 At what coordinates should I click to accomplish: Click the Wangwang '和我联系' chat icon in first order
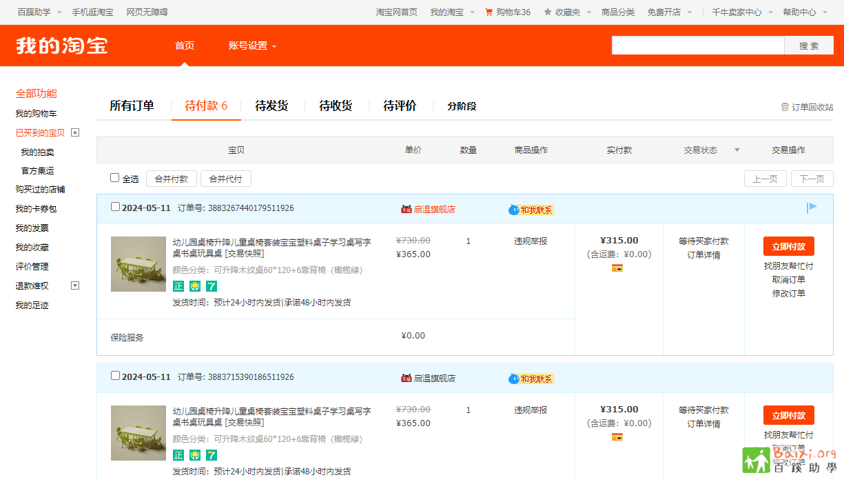514,210
